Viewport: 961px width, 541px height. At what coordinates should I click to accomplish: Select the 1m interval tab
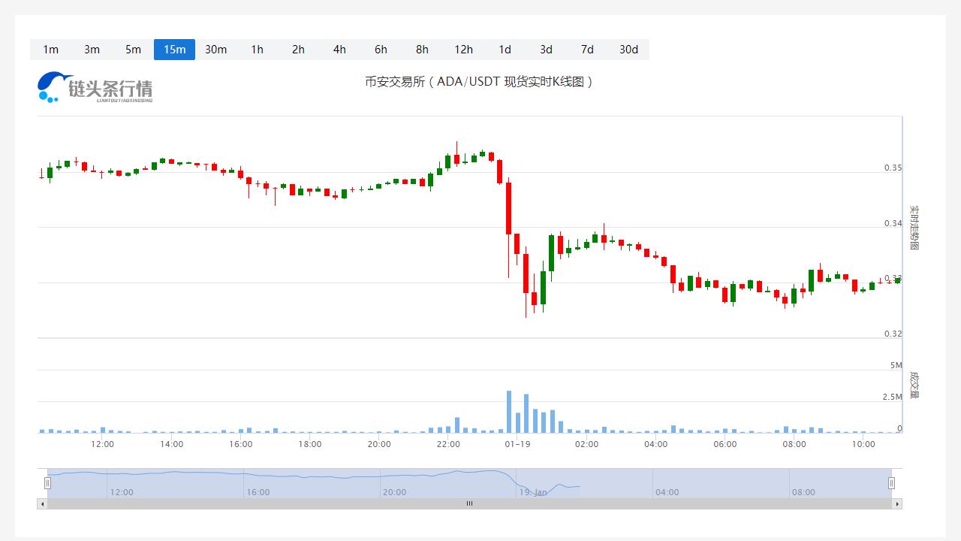(x=50, y=50)
